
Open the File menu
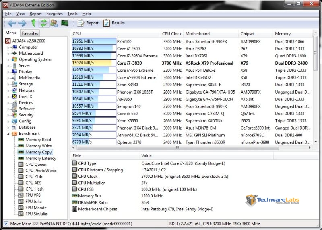click(8, 14)
